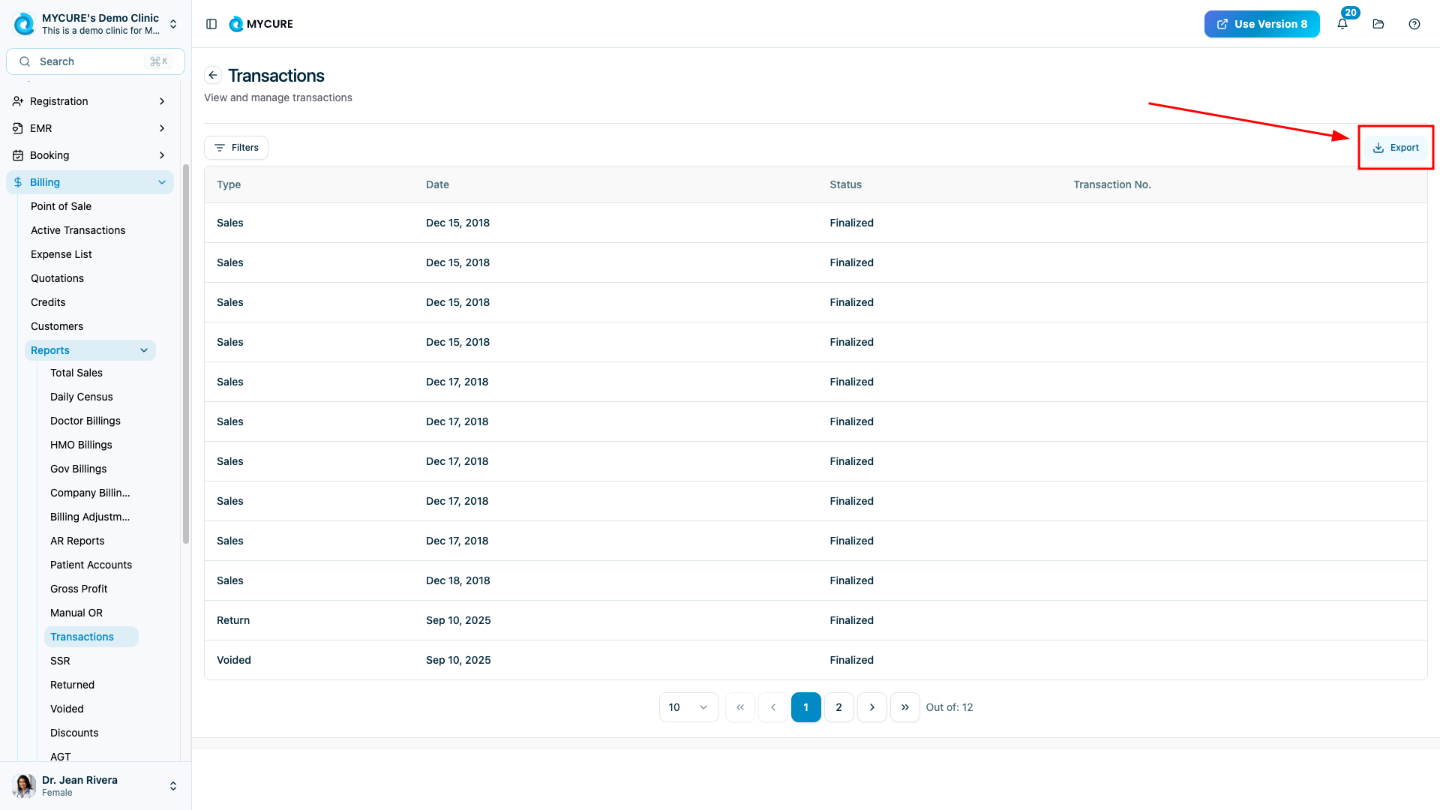The height and width of the screenshot is (810, 1440).
Task: Jump to last page double arrow
Action: (904, 707)
